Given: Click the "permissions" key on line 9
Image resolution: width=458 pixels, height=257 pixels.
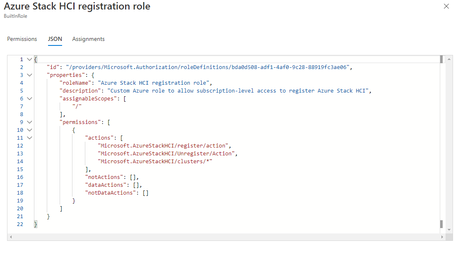Looking at the screenshot, I should point(80,122).
